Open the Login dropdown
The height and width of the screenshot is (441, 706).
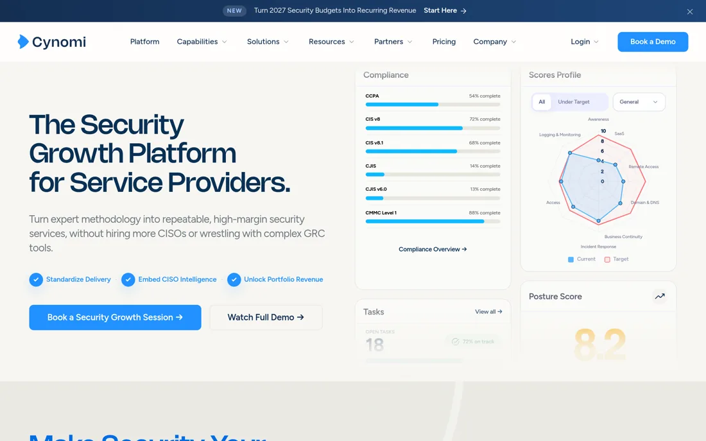coord(585,42)
